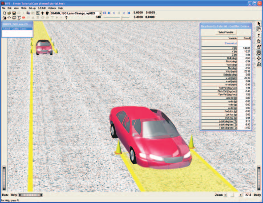
Task: Select Tutorial - Cadillac Catera list item
Action: pyautogui.click(x=17, y=28)
